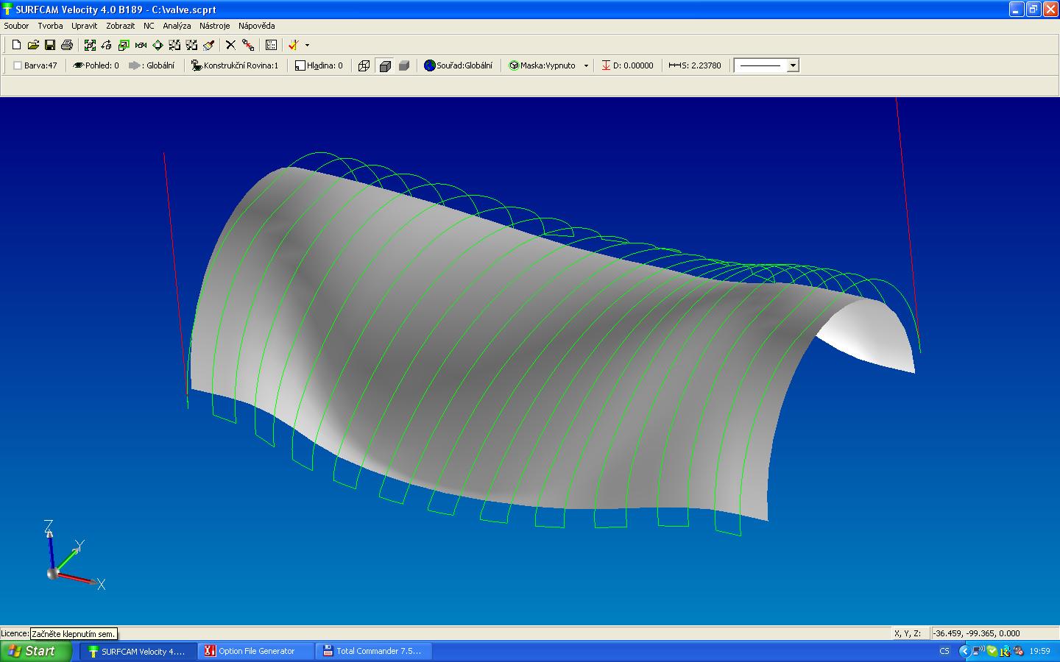Open the Analýza menu
The height and width of the screenshot is (662, 1060).
(x=177, y=26)
